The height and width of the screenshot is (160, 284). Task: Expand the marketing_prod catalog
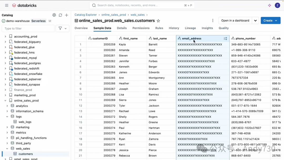[x=6, y=95]
